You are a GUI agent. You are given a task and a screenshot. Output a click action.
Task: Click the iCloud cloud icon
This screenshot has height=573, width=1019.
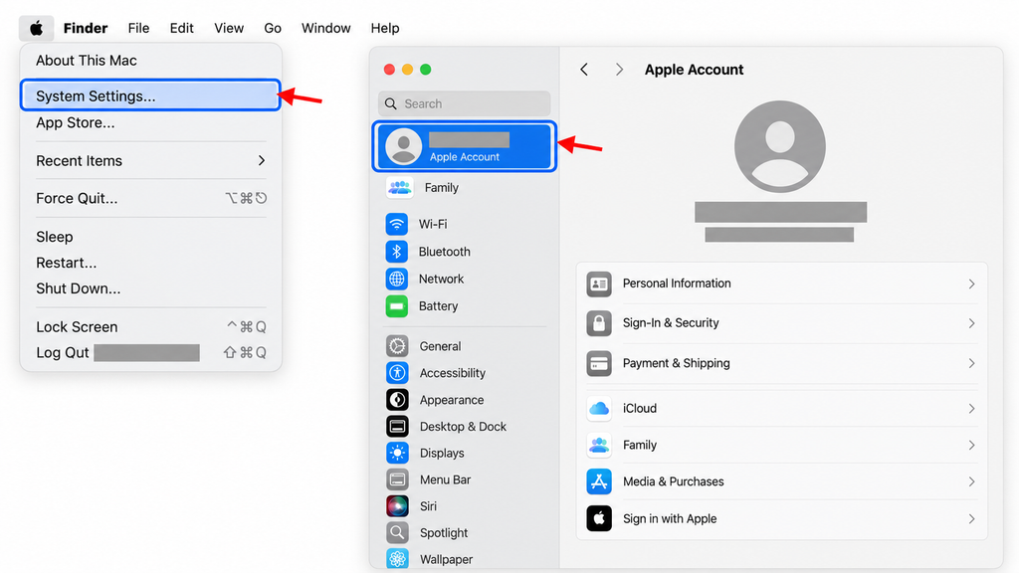point(599,409)
